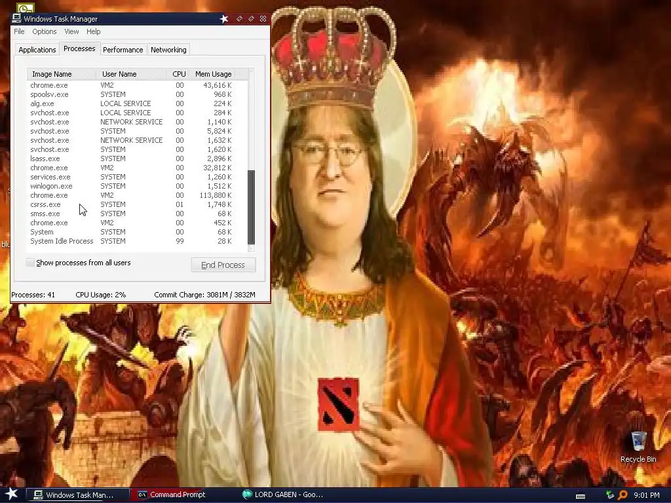Viewport: 671px width, 503px height.
Task: Open the star-shaped Start button
Action: (11, 494)
